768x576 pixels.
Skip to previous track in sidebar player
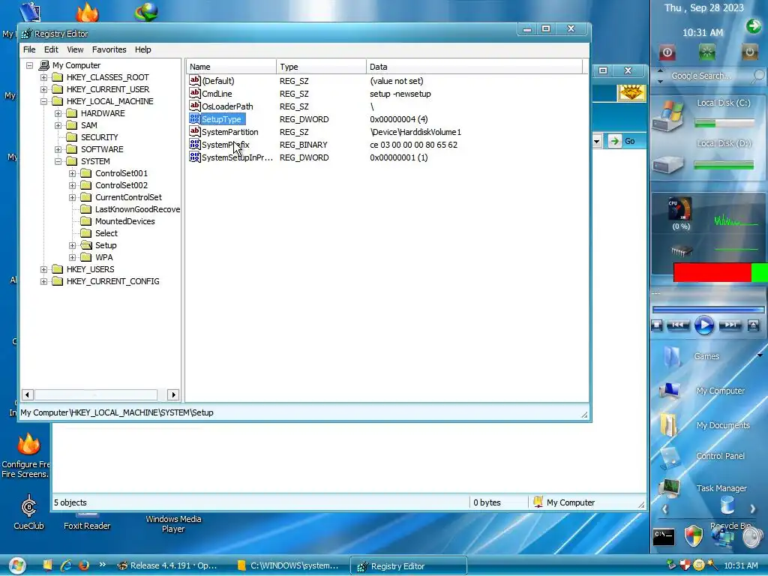(x=678, y=325)
